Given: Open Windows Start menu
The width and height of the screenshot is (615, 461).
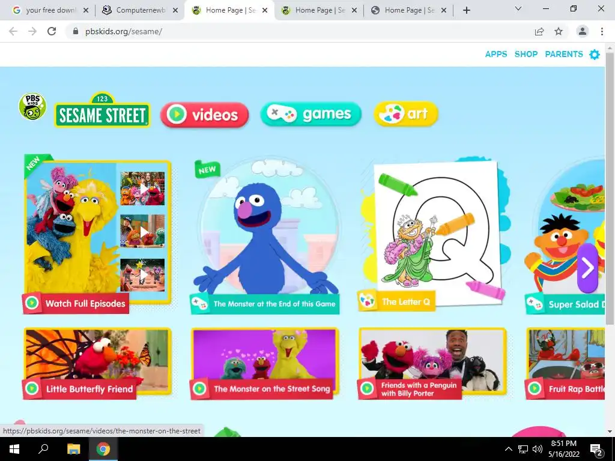Looking at the screenshot, I should (14, 449).
